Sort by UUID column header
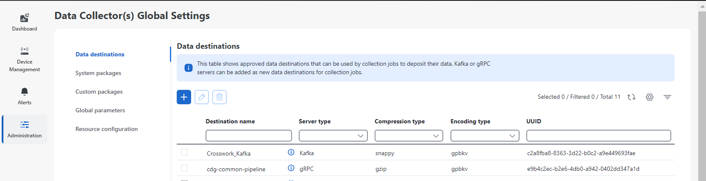This screenshot has width=706, height=181. (534, 121)
